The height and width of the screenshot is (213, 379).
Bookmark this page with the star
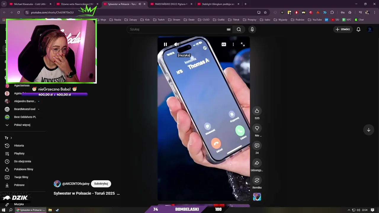(x=265, y=12)
